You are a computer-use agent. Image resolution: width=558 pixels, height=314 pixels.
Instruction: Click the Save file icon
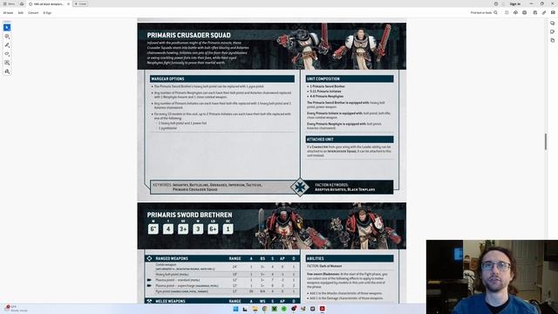[x=507, y=13]
